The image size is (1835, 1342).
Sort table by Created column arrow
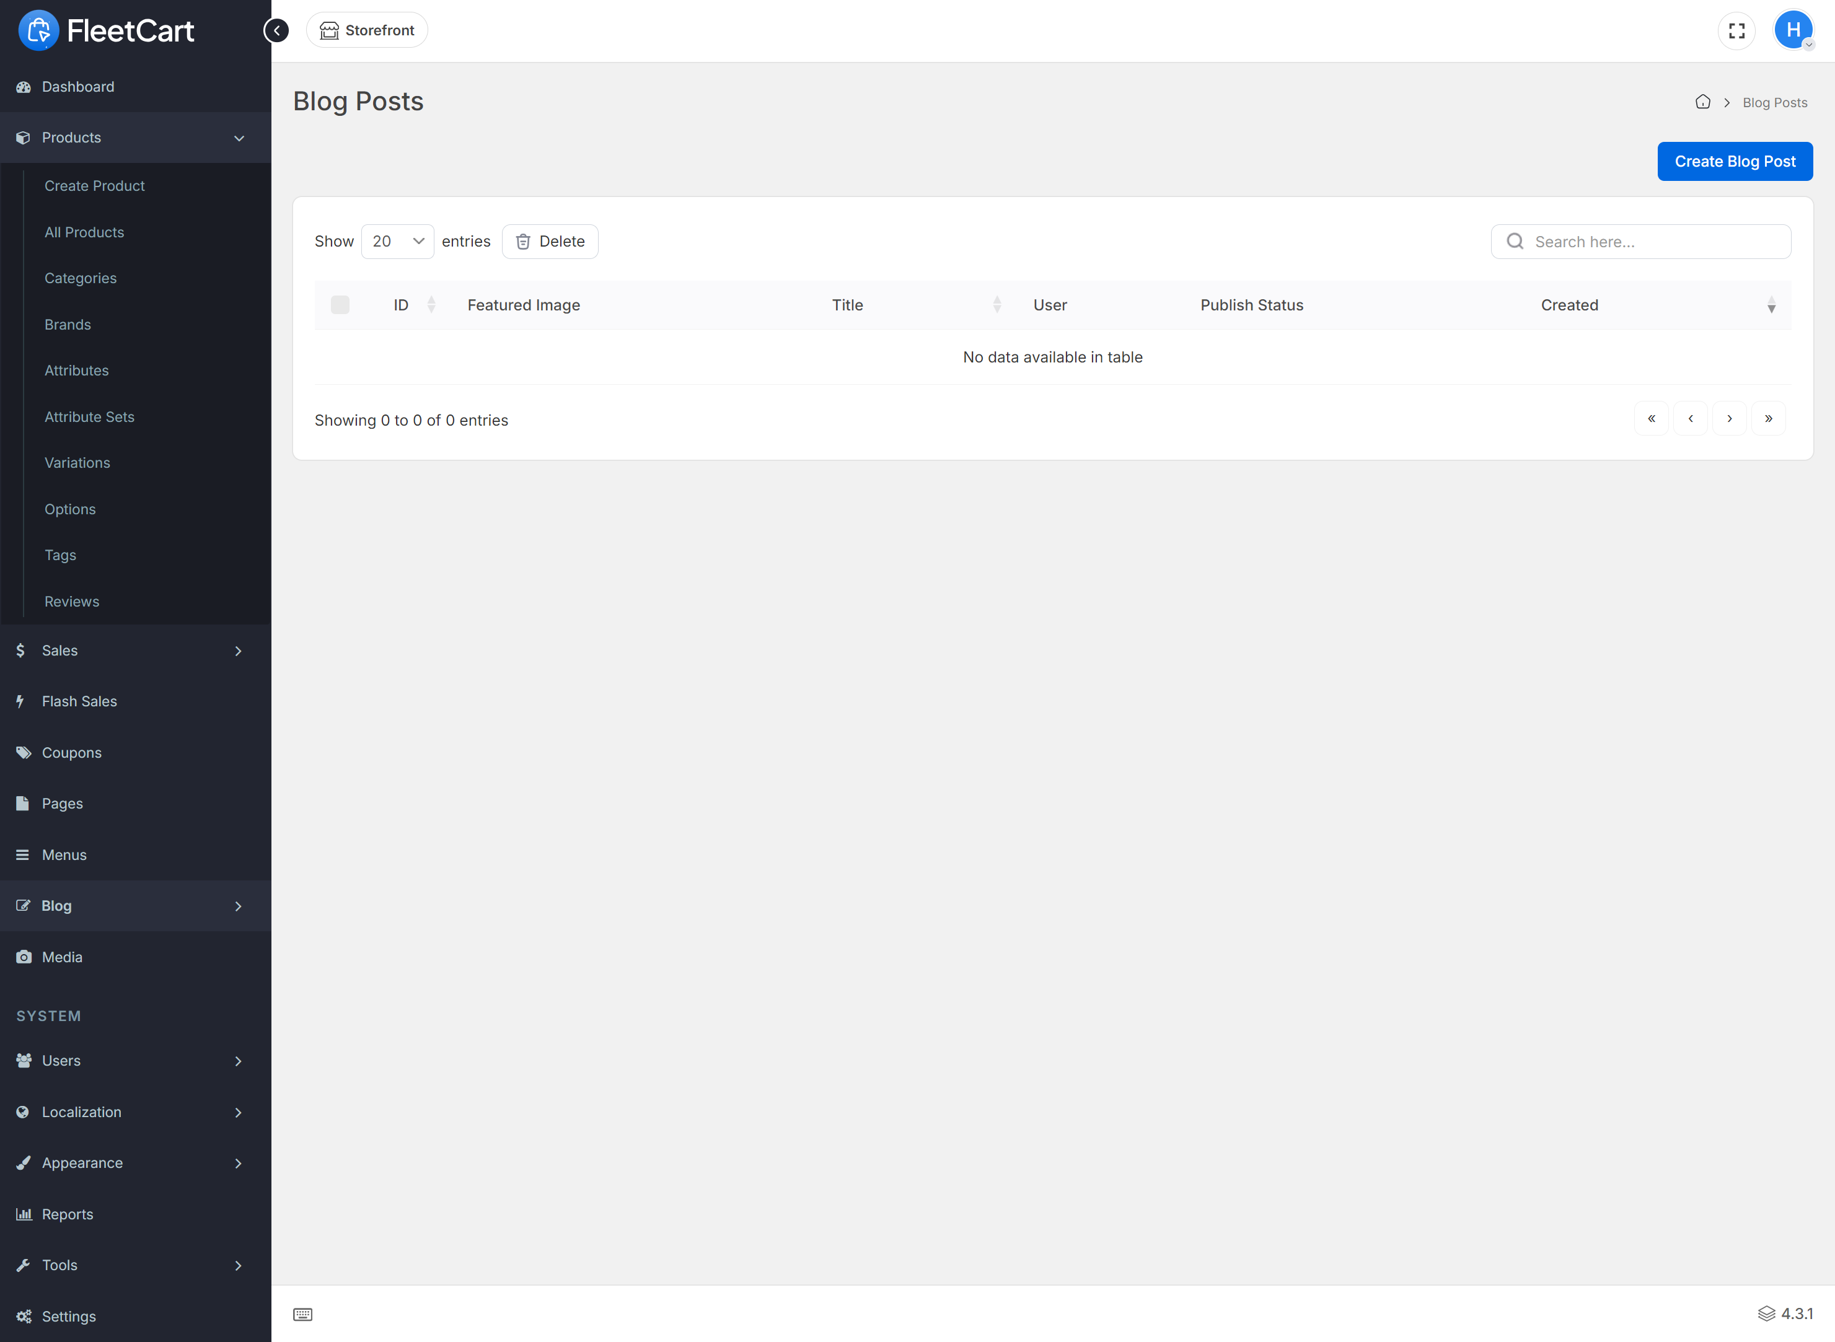1771,306
